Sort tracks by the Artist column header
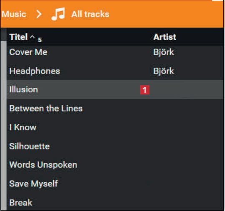 coord(164,37)
